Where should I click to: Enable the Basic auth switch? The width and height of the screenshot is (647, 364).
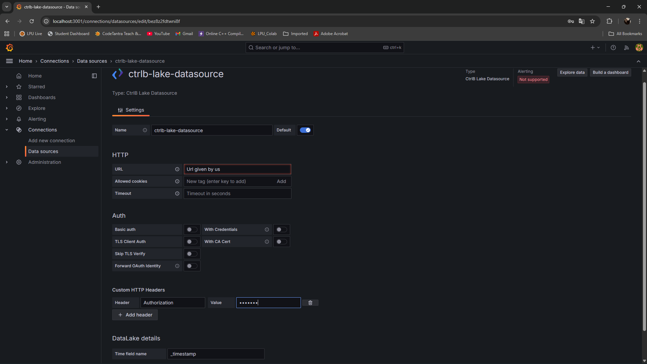click(x=192, y=230)
